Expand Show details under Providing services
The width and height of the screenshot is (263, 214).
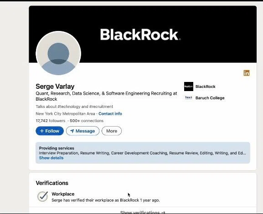click(x=51, y=158)
